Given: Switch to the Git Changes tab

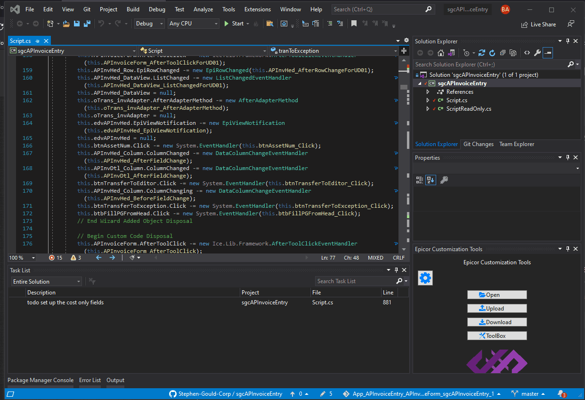Looking at the screenshot, I should tap(478, 144).
